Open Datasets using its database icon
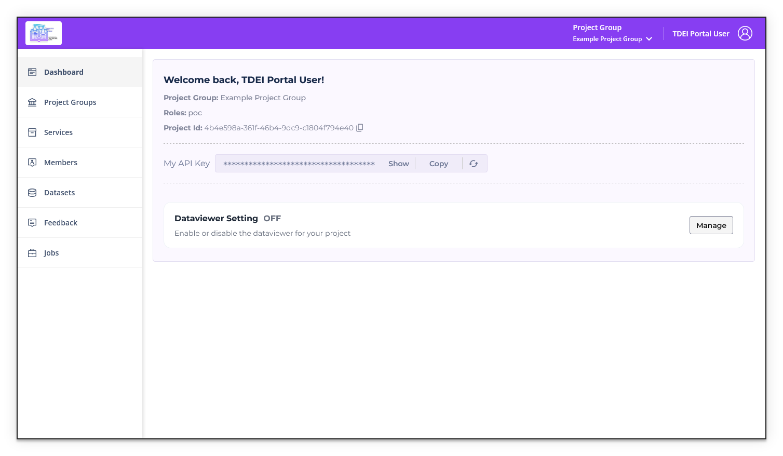The width and height of the screenshot is (783, 456). click(x=32, y=192)
